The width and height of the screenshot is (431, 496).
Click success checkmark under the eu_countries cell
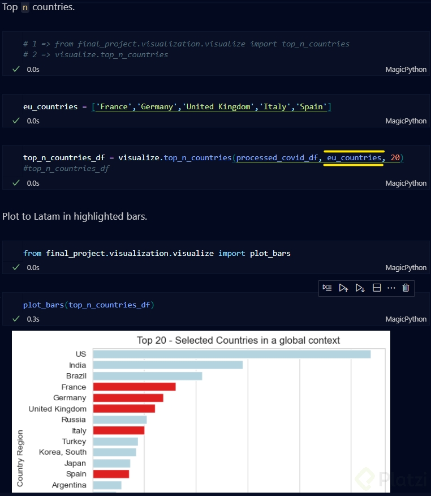pyautogui.click(x=16, y=121)
